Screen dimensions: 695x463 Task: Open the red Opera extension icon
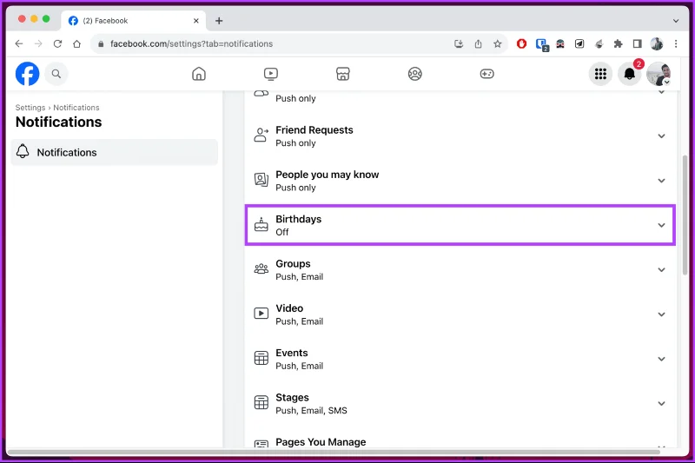(522, 43)
